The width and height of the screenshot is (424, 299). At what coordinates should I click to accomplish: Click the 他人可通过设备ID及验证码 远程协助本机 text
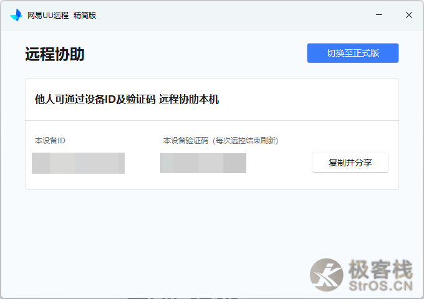[x=127, y=100]
